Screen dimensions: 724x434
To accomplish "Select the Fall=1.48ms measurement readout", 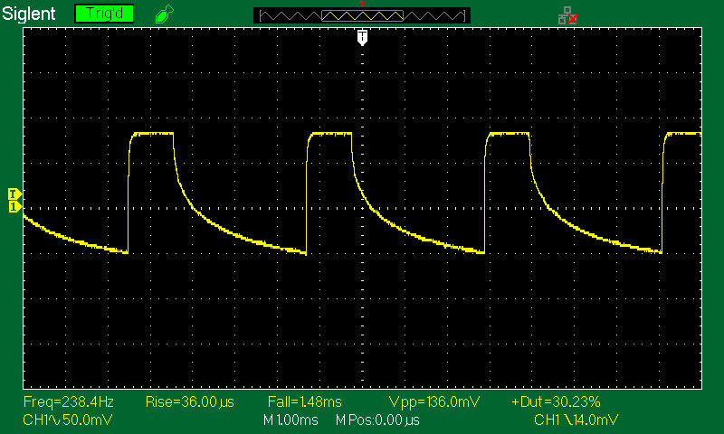I will coord(302,401).
